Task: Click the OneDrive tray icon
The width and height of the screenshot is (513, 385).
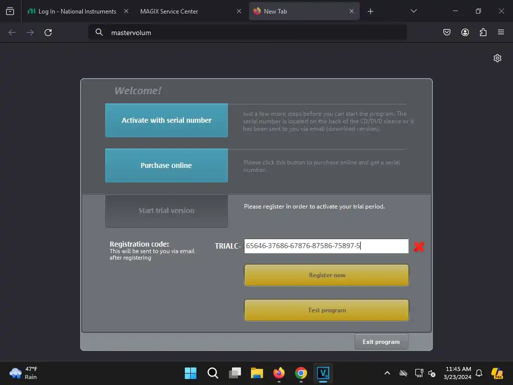Action: (403, 373)
